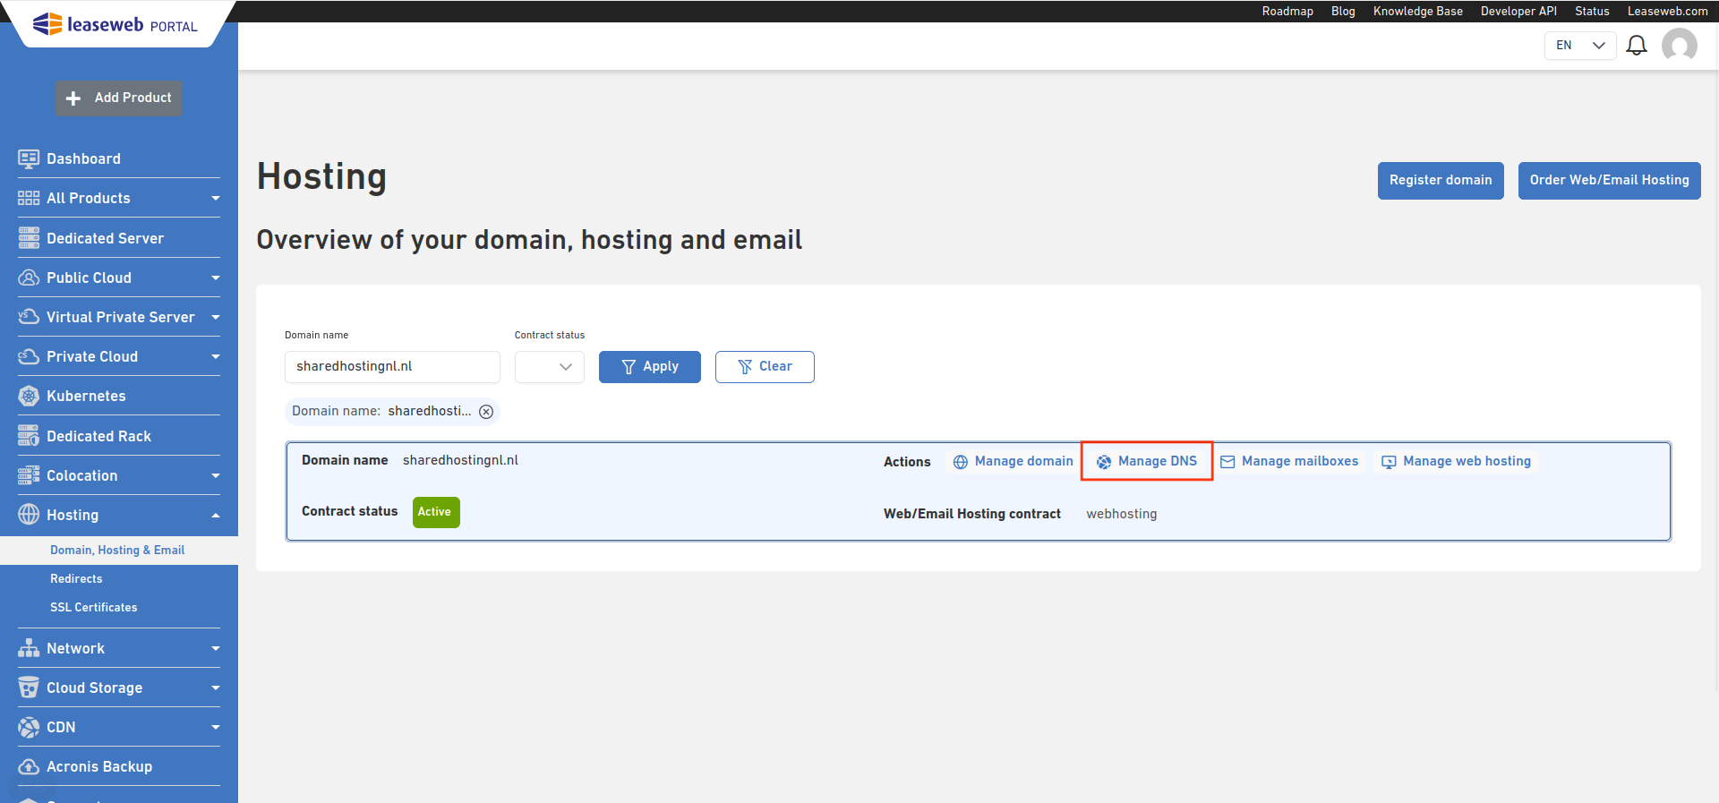Remove the Domain name filter chip
This screenshot has width=1719, height=803.
(486, 412)
